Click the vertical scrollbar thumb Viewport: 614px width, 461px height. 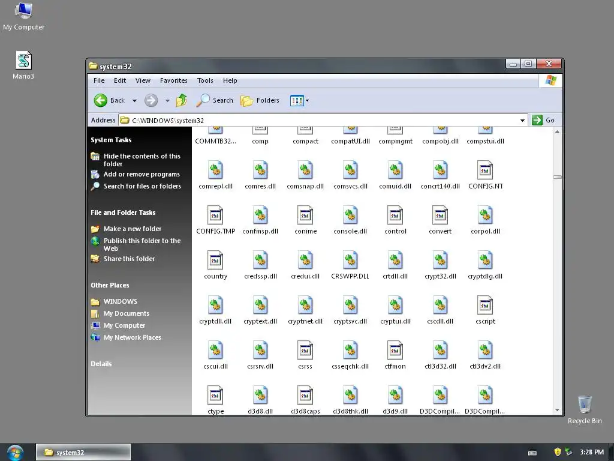coord(557,177)
